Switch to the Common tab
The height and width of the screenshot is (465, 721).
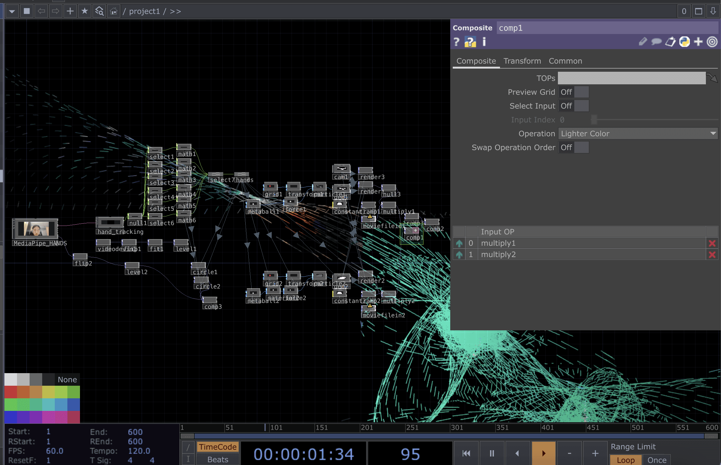tap(565, 61)
